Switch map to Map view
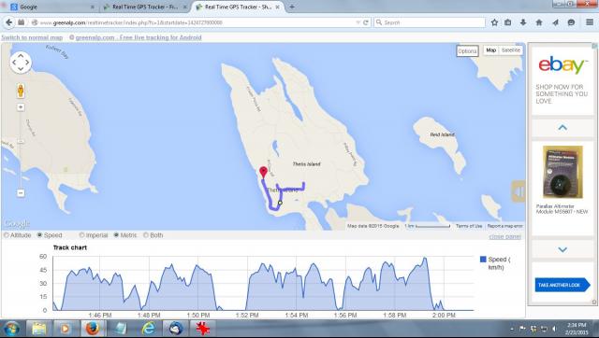Viewport: 599px width, 338px height. click(x=490, y=50)
